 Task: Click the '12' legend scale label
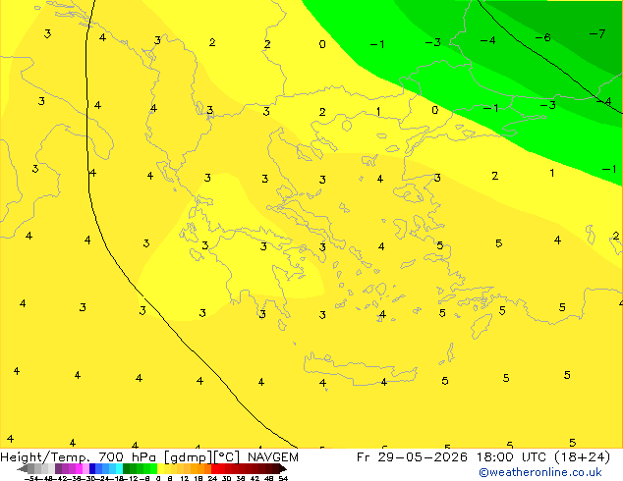point(184,479)
